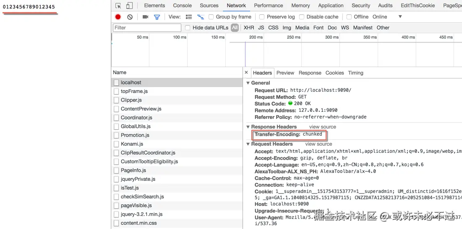
Task: Open the Cookies tab of request
Action: tap(334, 73)
